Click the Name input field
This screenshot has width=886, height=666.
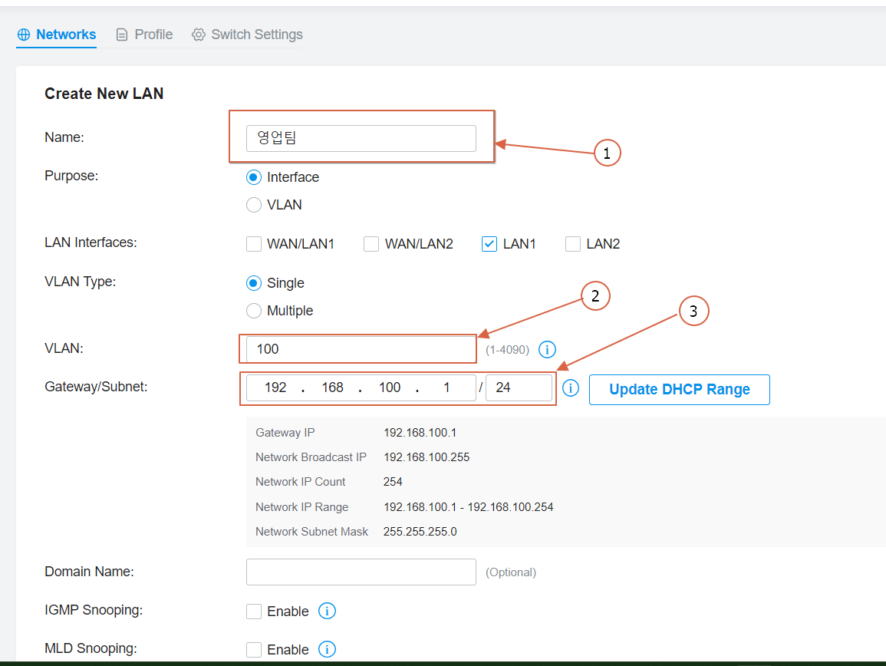point(361,138)
